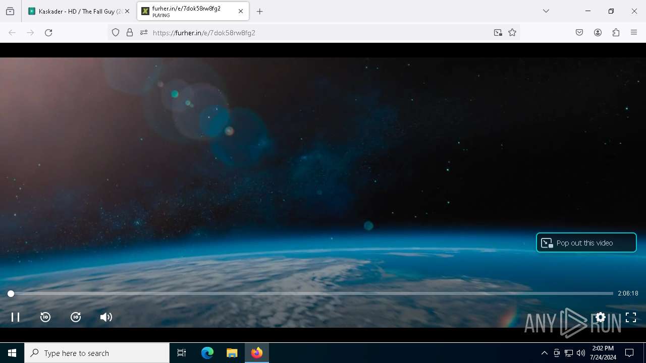The width and height of the screenshot is (646, 363).
Task: Open site permissions icon in address bar
Action: click(x=144, y=33)
